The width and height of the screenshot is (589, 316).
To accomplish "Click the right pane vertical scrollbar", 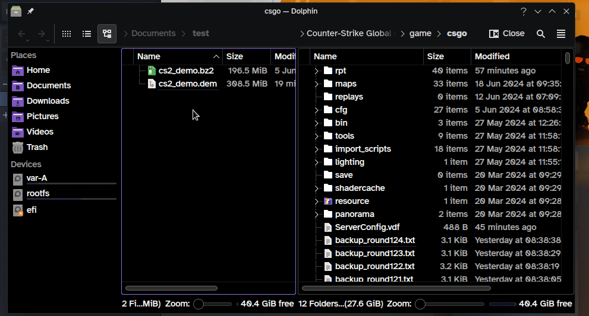I will click(x=567, y=58).
